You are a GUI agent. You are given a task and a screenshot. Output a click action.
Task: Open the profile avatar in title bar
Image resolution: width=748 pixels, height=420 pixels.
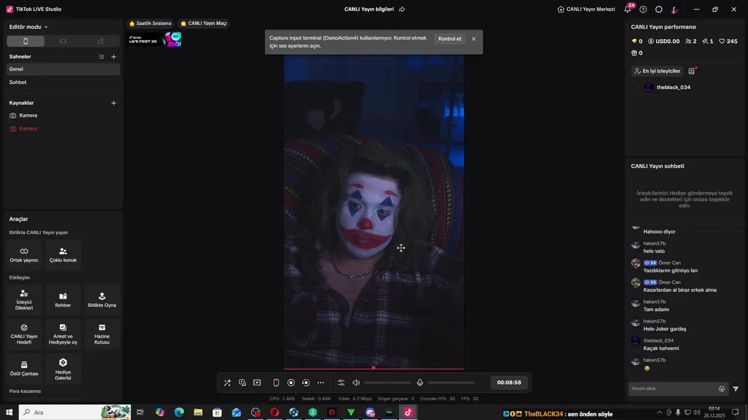(x=674, y=9)
